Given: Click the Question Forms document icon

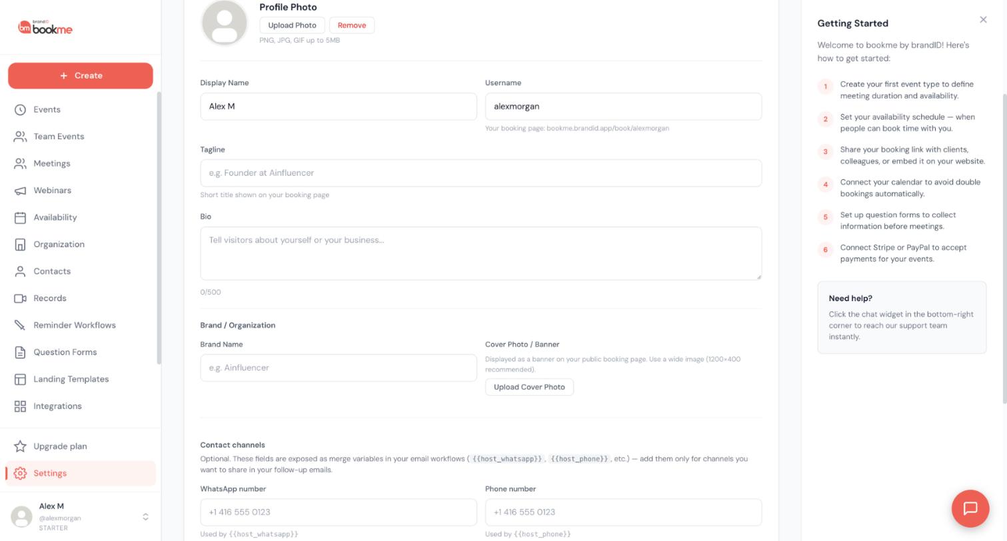Looking at the screenshot, I should click(20, 352).
